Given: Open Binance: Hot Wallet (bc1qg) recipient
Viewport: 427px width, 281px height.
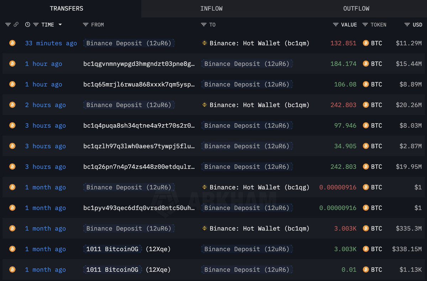Looking at the screenshot, I should point(259,187).
